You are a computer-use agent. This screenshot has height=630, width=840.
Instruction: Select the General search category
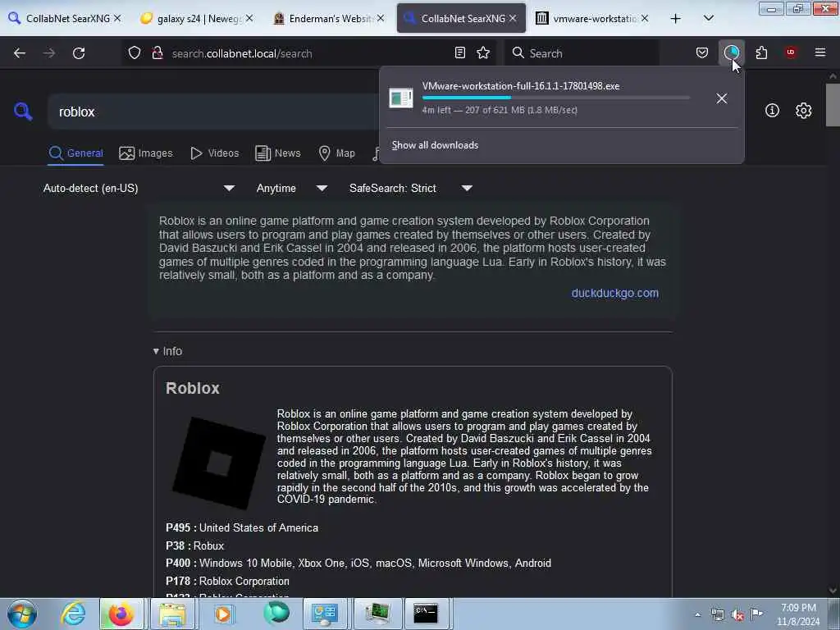pyautogui.click(x=75, y=153)
